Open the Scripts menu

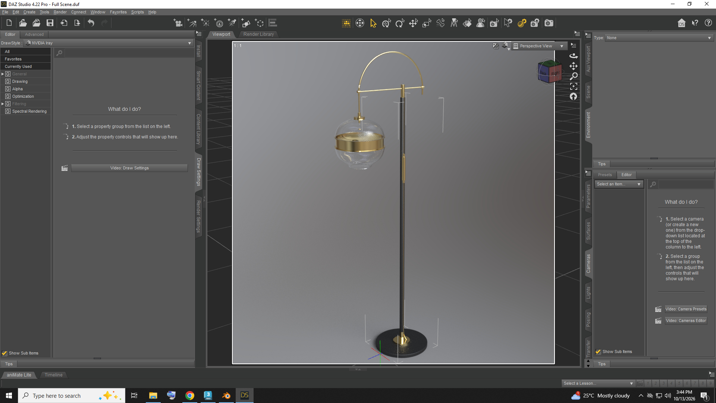137,12
